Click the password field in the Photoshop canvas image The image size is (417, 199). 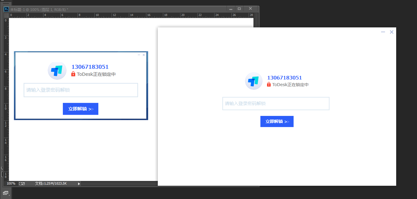[x=81, y=90]
